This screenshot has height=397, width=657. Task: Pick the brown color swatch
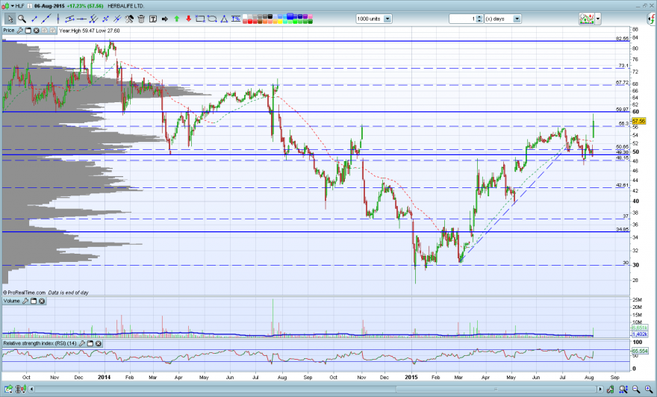(x=260, y=22)
